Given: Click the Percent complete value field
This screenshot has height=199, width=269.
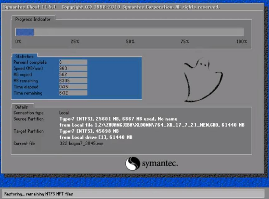Looking at the screenshot, I should pos(73,63).
